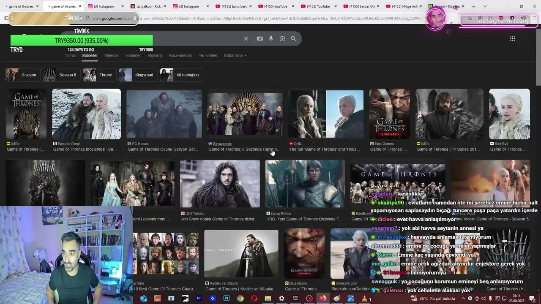Click the magnifier search button
This screenshot has width=541, height=304.
pyautogui.click(x=293, y=38)
